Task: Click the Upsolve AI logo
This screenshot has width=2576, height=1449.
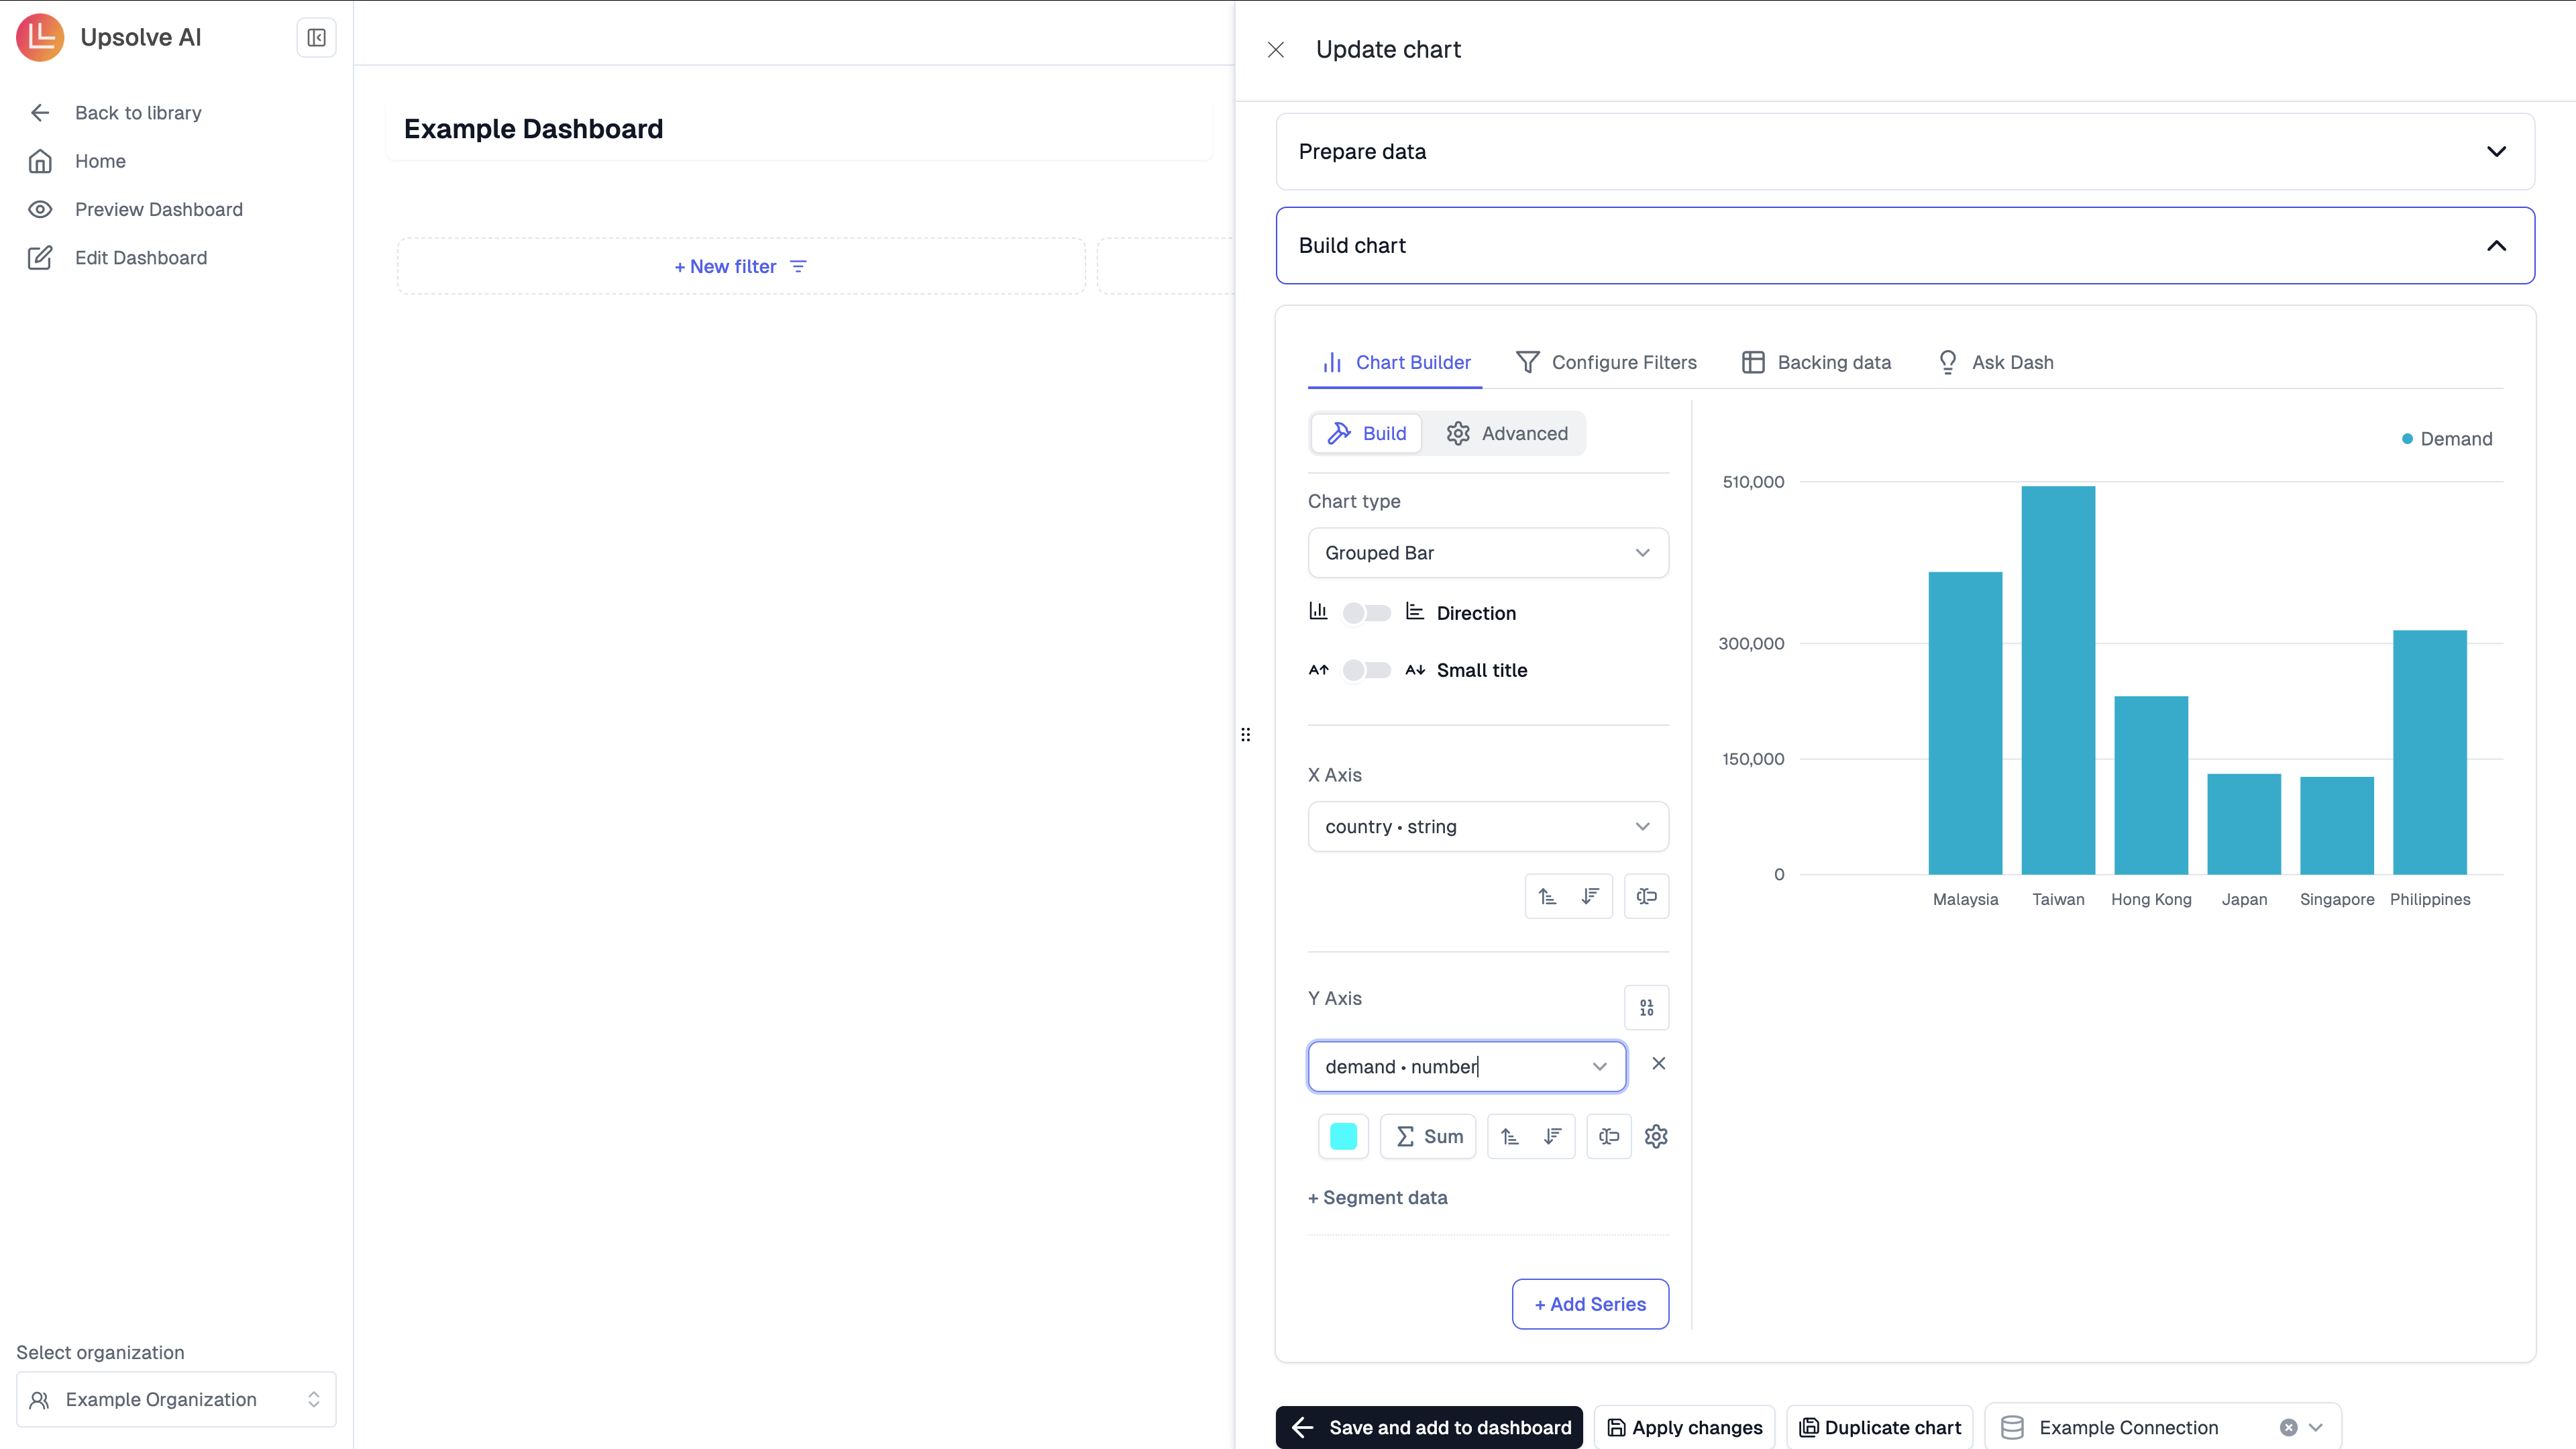Action: pos(40,37)
